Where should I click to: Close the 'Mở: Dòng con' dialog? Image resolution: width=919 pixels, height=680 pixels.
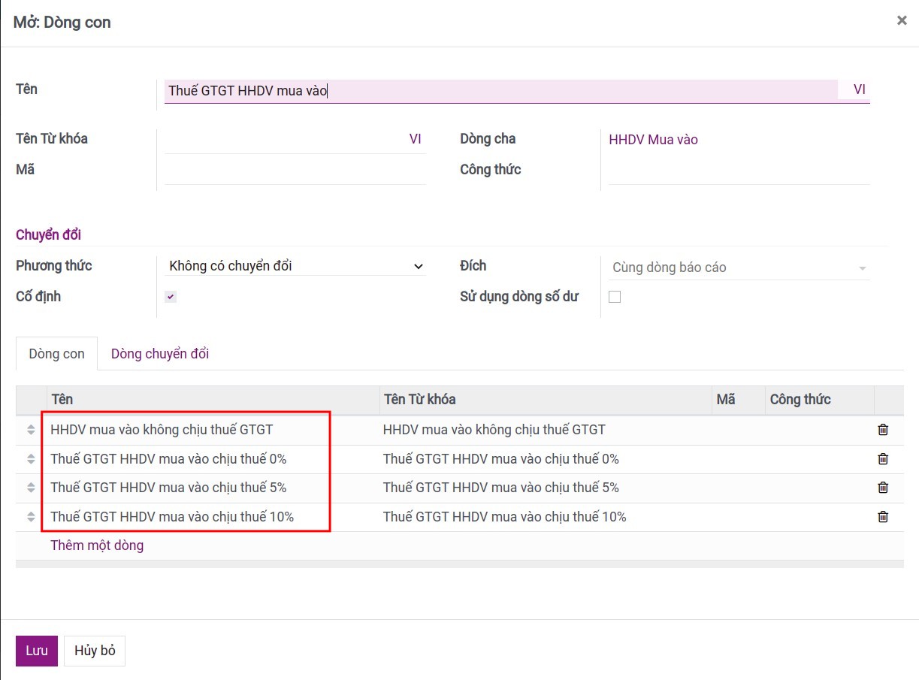tap(902, 21)
